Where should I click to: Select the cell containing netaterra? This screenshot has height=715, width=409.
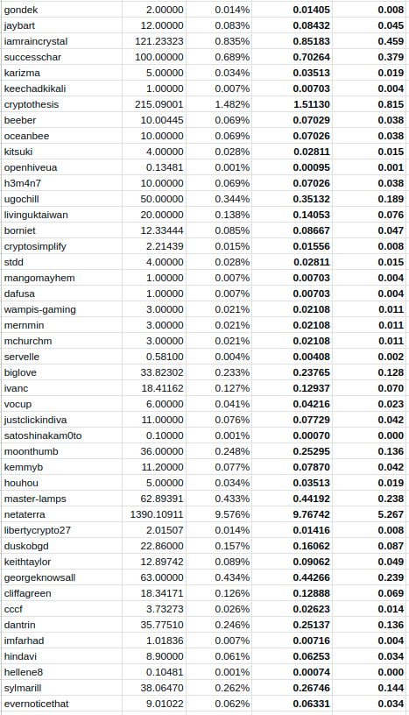(x=61, y=514)
